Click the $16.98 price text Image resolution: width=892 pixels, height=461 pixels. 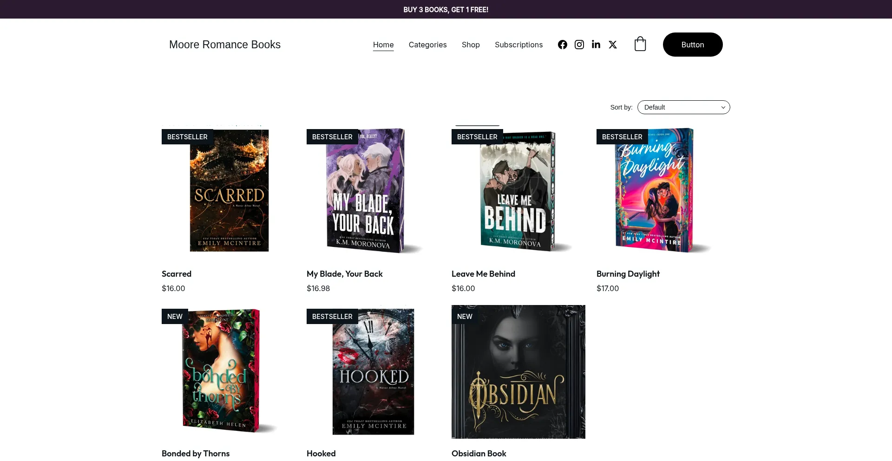point(318,288)
